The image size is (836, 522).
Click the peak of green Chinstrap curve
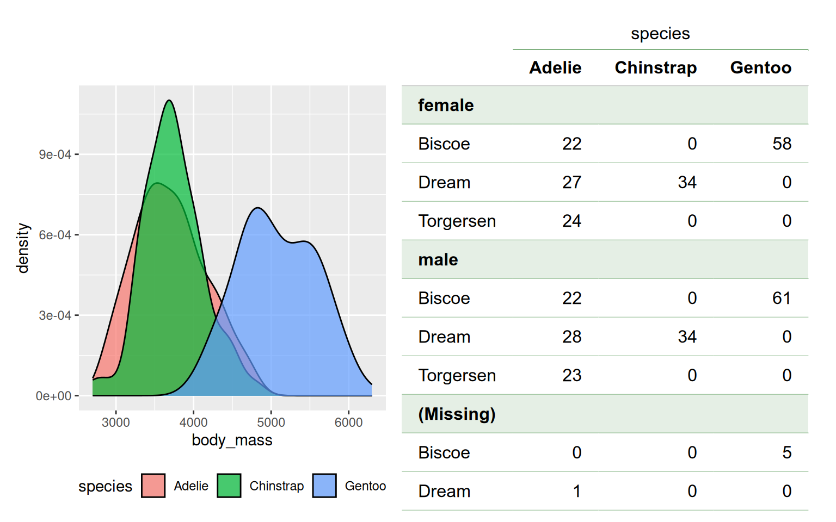tap(170, 101)
